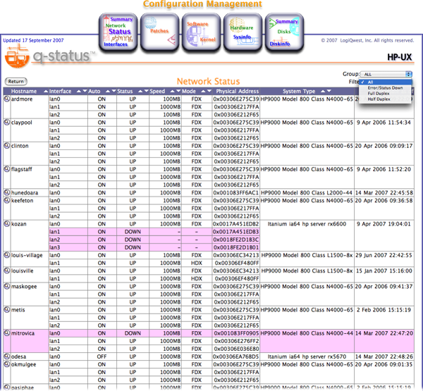Click 'HP9000 Model 800 Class L2000-44' cell
This screenshot has height=391, width=423.
(306, 193)
